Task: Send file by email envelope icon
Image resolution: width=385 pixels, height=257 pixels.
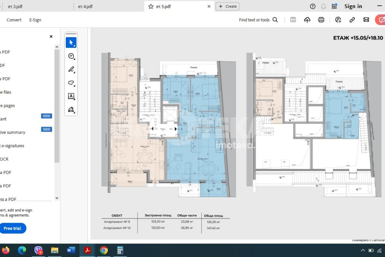Action: tap(366, 20)
